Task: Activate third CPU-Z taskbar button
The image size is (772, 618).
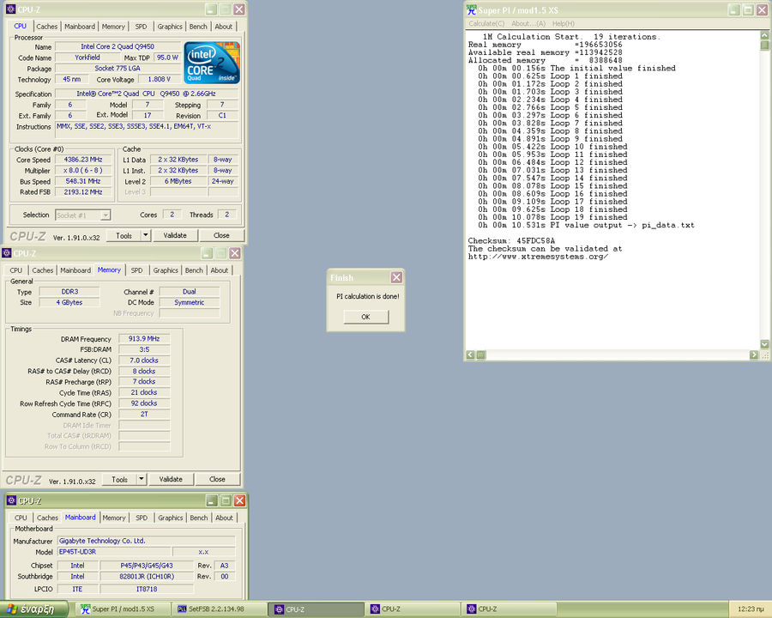Action: pos(509,609)
